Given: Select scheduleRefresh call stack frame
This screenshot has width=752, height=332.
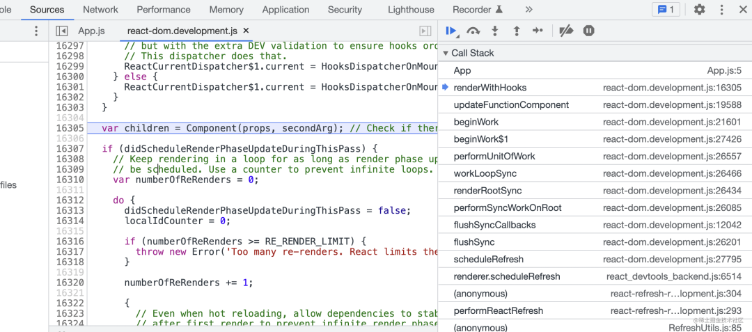Looking at the screenshot, I should coord(595,259).
